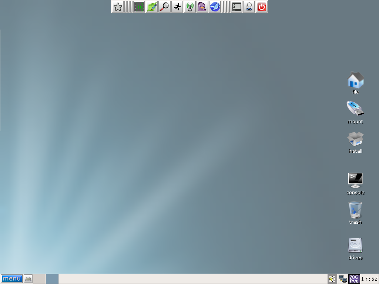Switch to the second blue desktop in pager
379x284 pixels.
pos(52,279)
